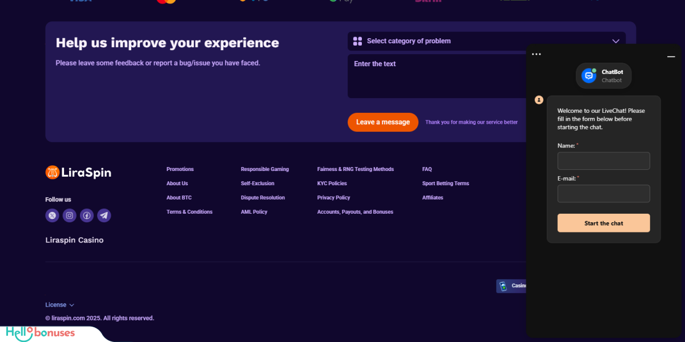Open the Sport Betting Terms link
685x342 pixels.
coord(446,184)
